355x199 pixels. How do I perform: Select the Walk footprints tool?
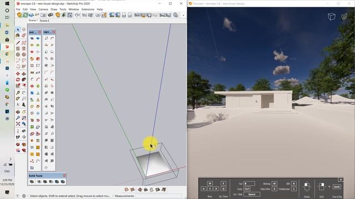pyautogui.click(x=18, y=137)
